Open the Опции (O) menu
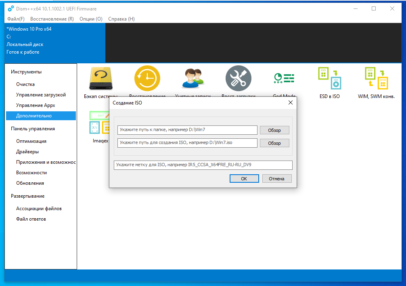Viewport: 406px width, 286px height. (x=91, y=19)
